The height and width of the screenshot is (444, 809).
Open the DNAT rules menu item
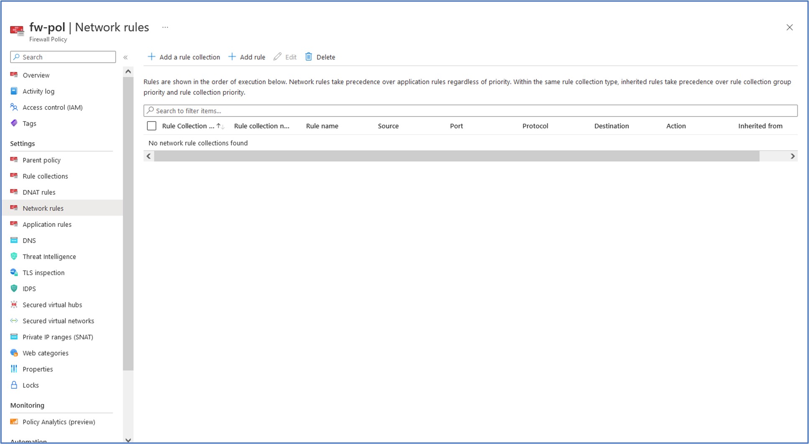[39, 192]
